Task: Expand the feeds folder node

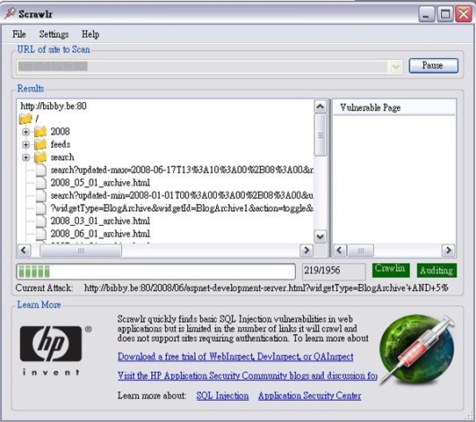Action: coord(25,144)
